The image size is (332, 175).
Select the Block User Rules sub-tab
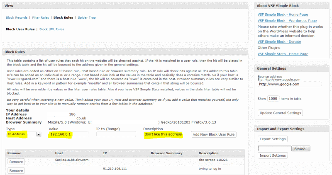[x=20, y=29]
